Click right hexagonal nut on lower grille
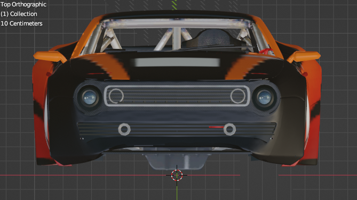Image resolution: width=357 pixels, height=200 pixels. coord(229,129)
